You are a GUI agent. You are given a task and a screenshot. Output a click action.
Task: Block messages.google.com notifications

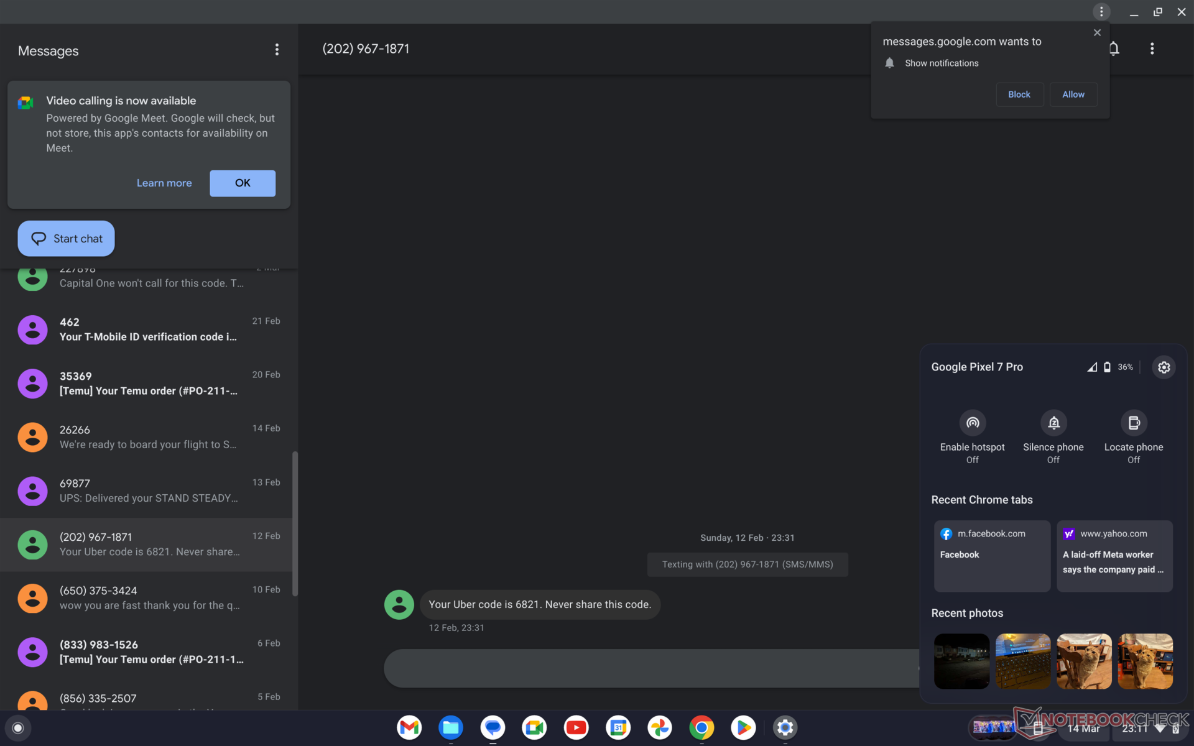[1019, 94]
